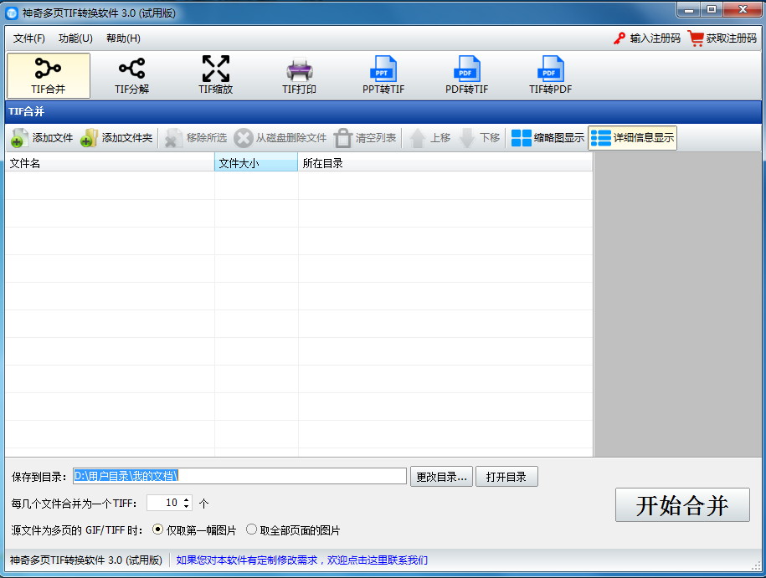Open the TIF分解 split tool
The width and height of the screenshot is (766, 578).
(132, 75)
